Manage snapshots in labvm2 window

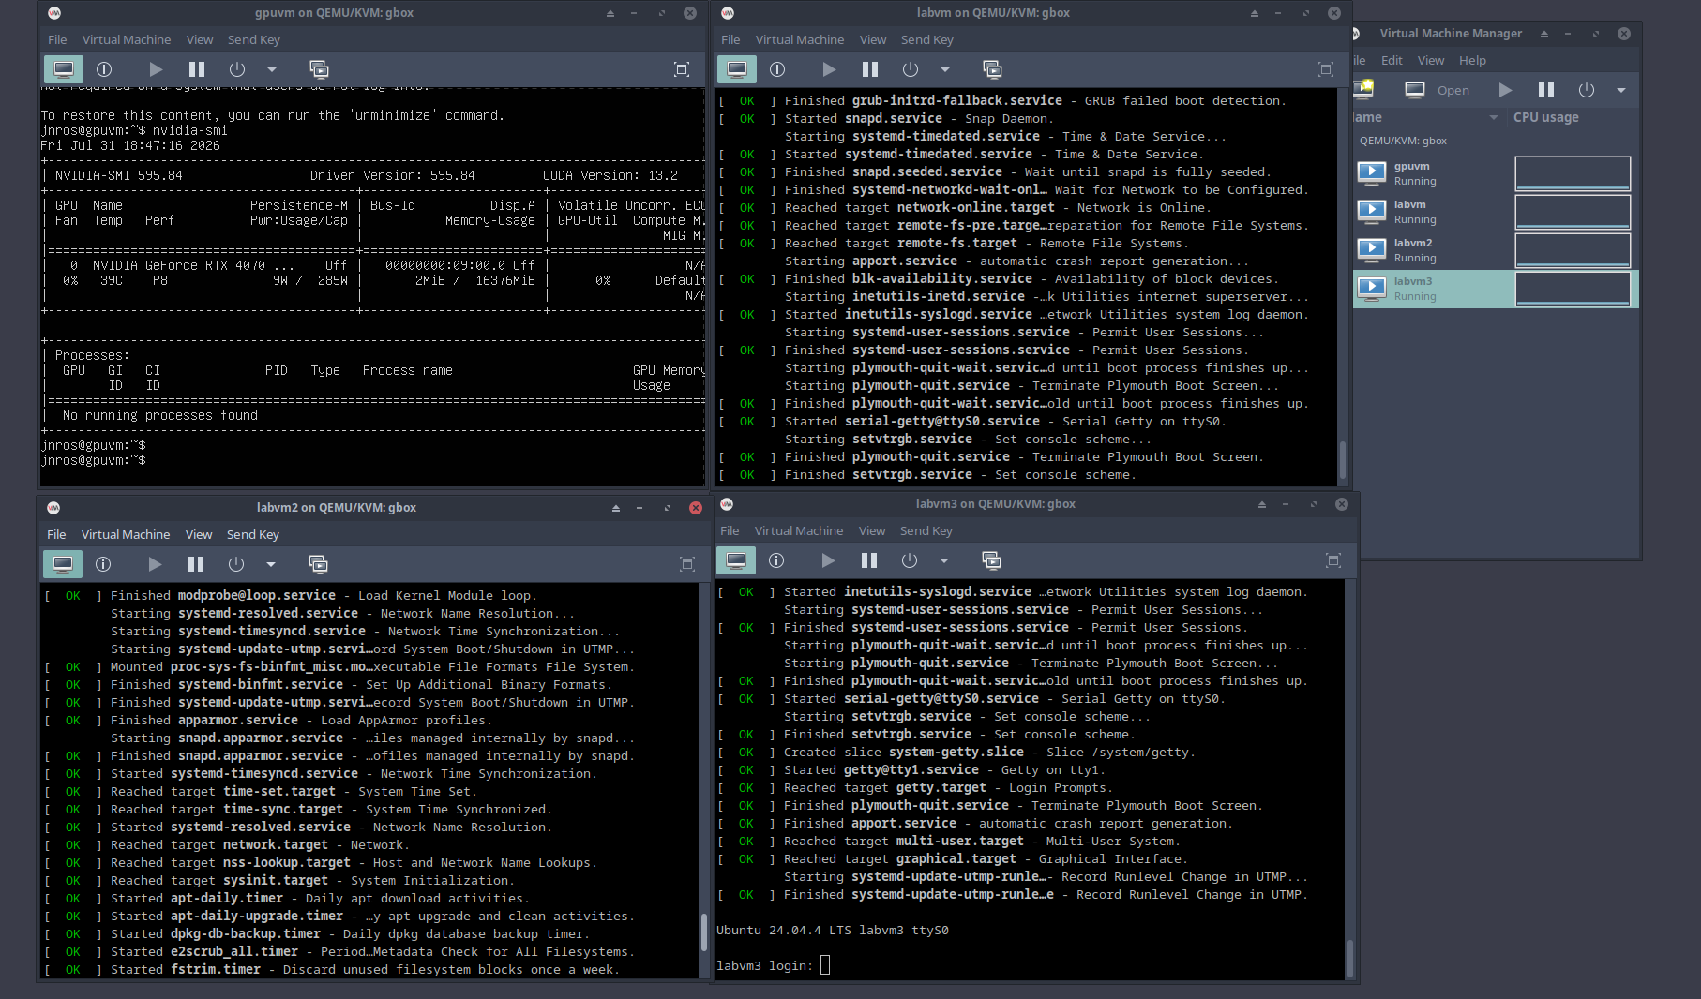click(318, 564)
